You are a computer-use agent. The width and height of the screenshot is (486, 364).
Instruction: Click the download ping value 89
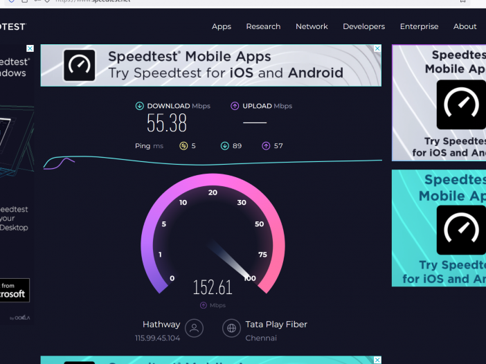tap(237, 146)
